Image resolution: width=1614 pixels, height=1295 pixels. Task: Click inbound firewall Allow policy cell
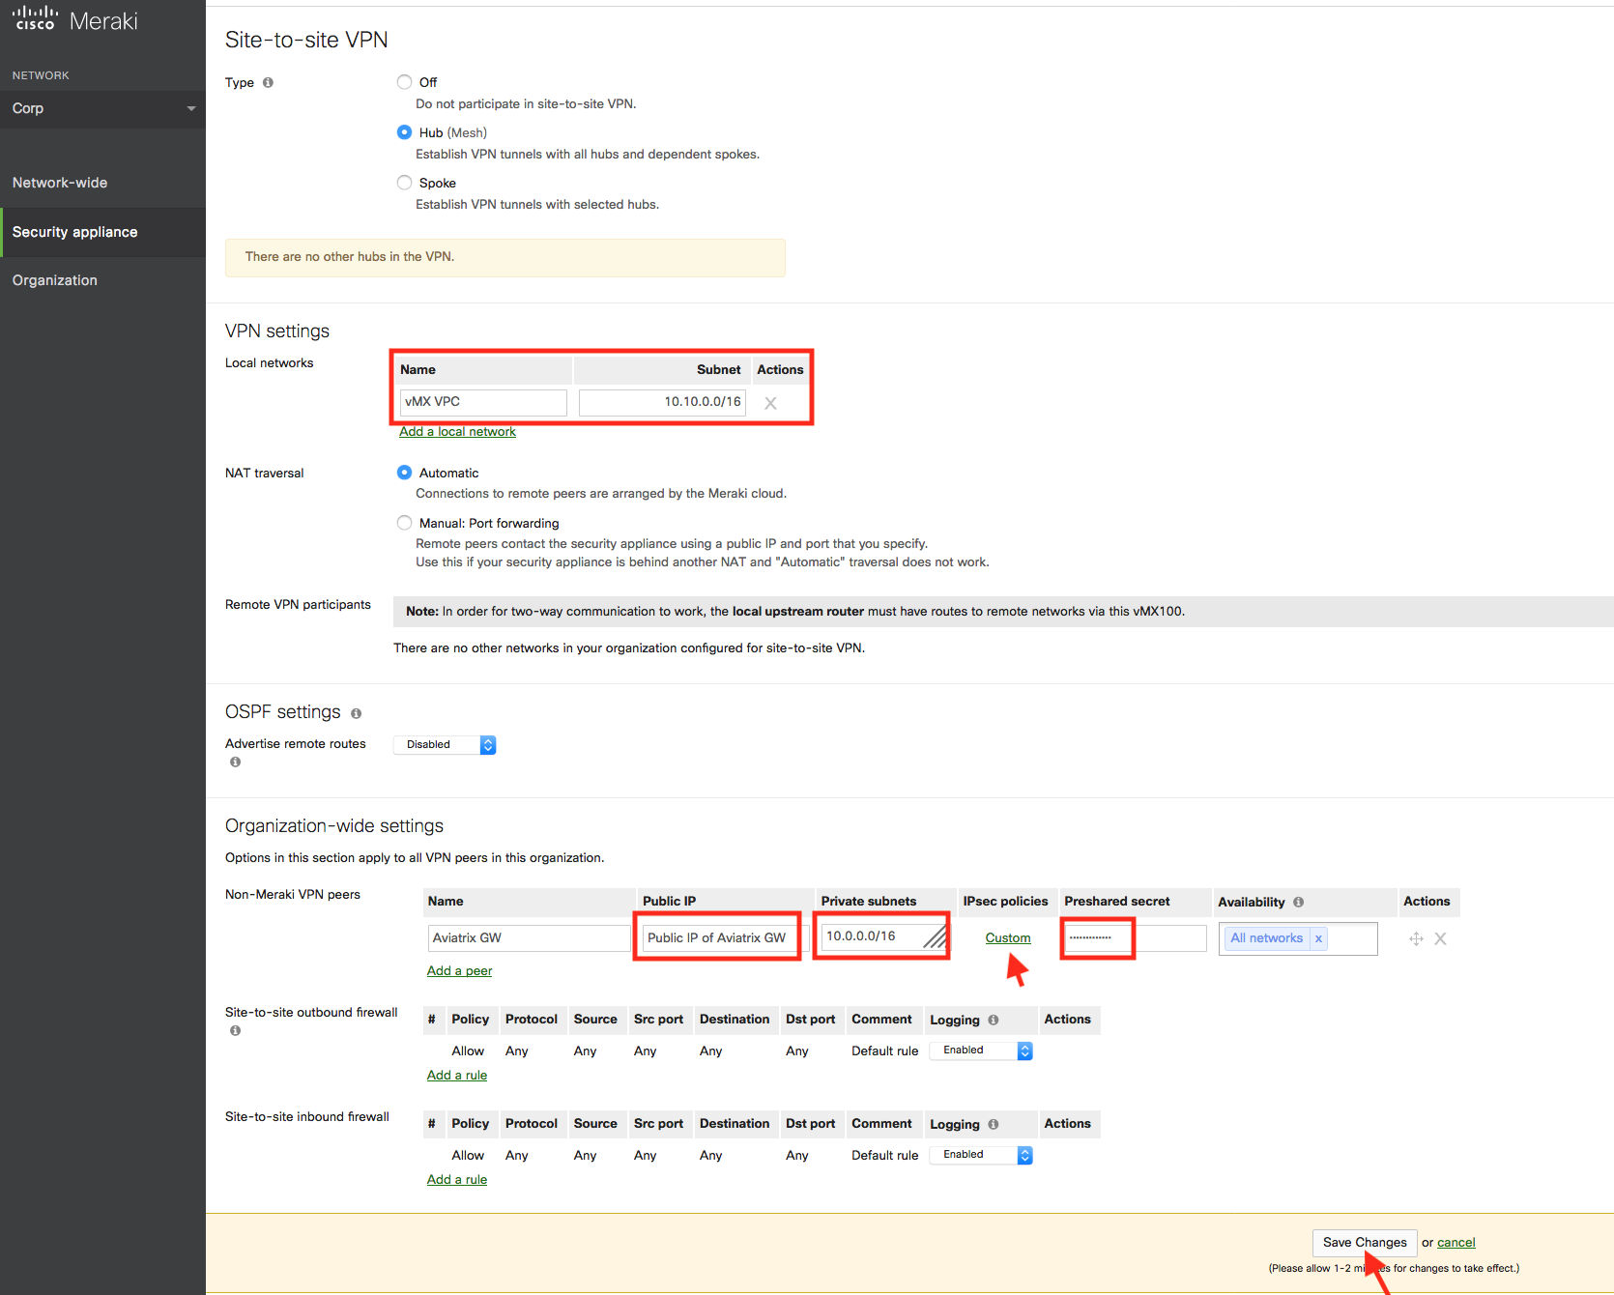[x=468, y=1156]
